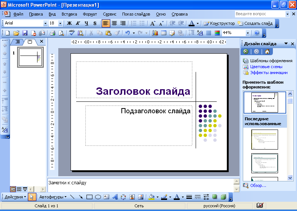Open the Эффекты анимации link

pos(269,73)
